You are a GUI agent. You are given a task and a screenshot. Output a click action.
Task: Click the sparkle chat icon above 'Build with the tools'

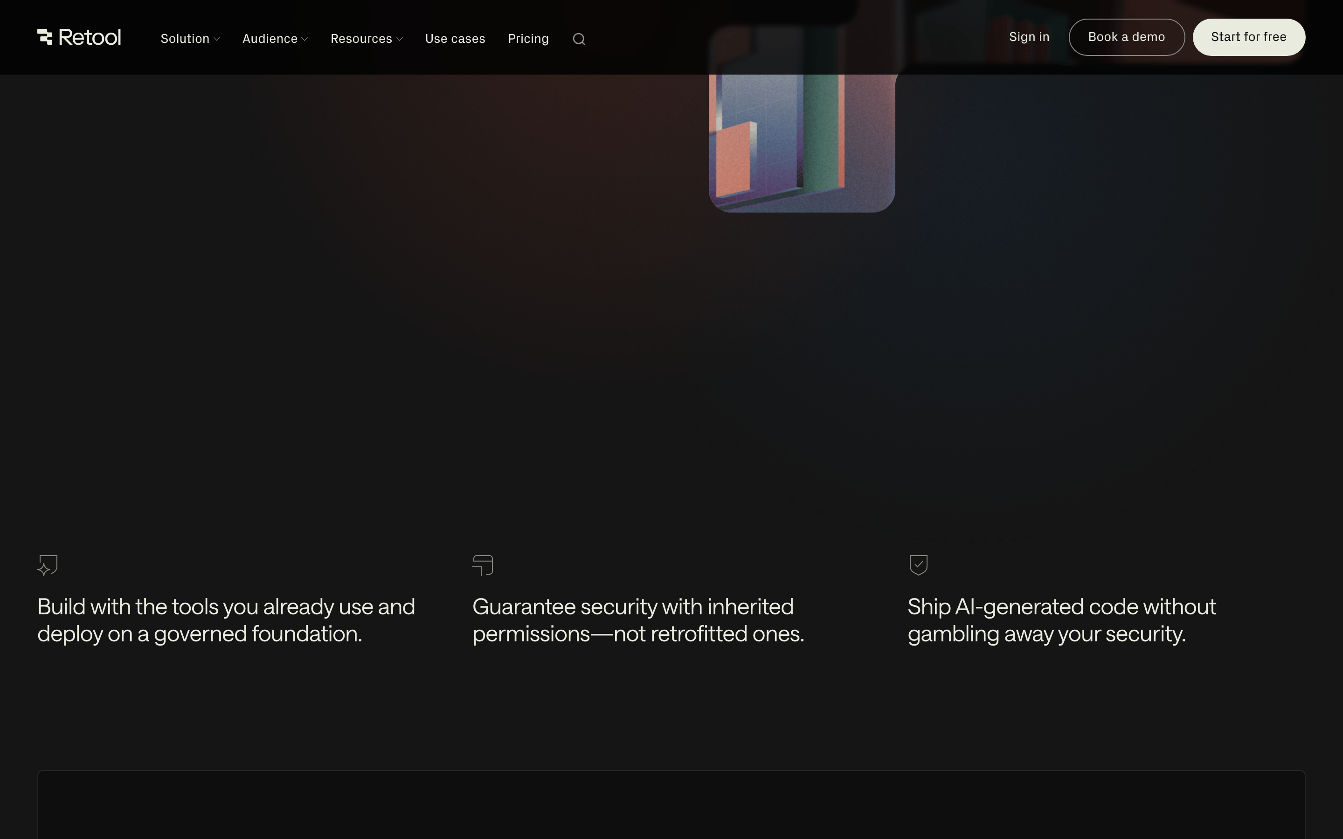(x=48, y=565)
